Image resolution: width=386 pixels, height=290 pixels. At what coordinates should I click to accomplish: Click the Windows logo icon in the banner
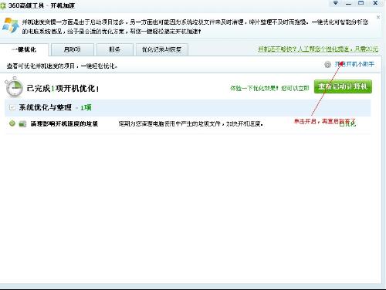pyautogui.click(x=11, y=25)
